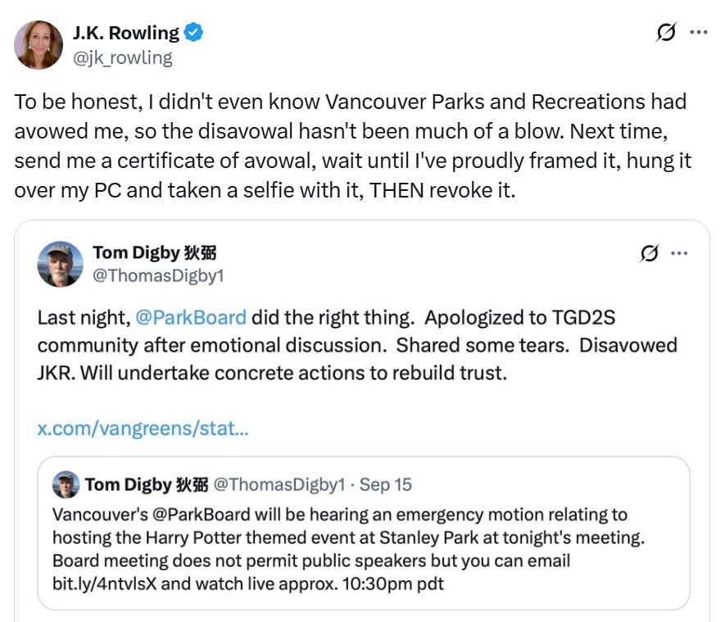Click quoted text starting "Last night"
725x622 pixels.
tap(356, 345)
